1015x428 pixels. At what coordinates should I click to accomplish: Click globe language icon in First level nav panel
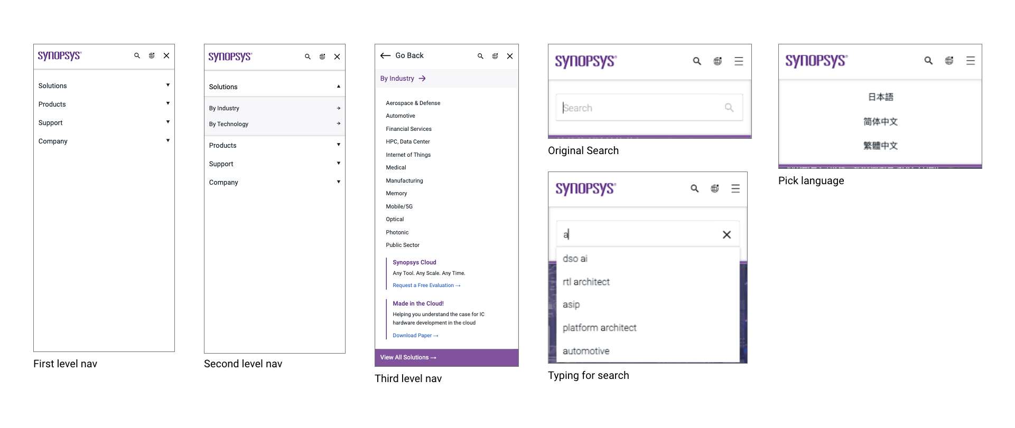tap(152, 55)
